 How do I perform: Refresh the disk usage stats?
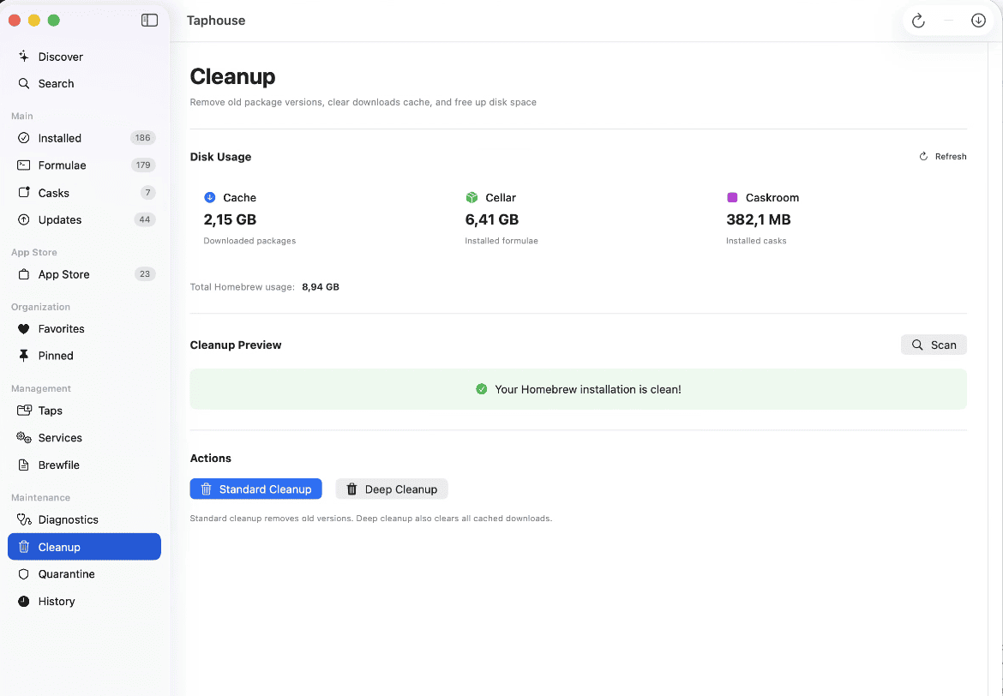pyautogui.click(x=942, y=157)
